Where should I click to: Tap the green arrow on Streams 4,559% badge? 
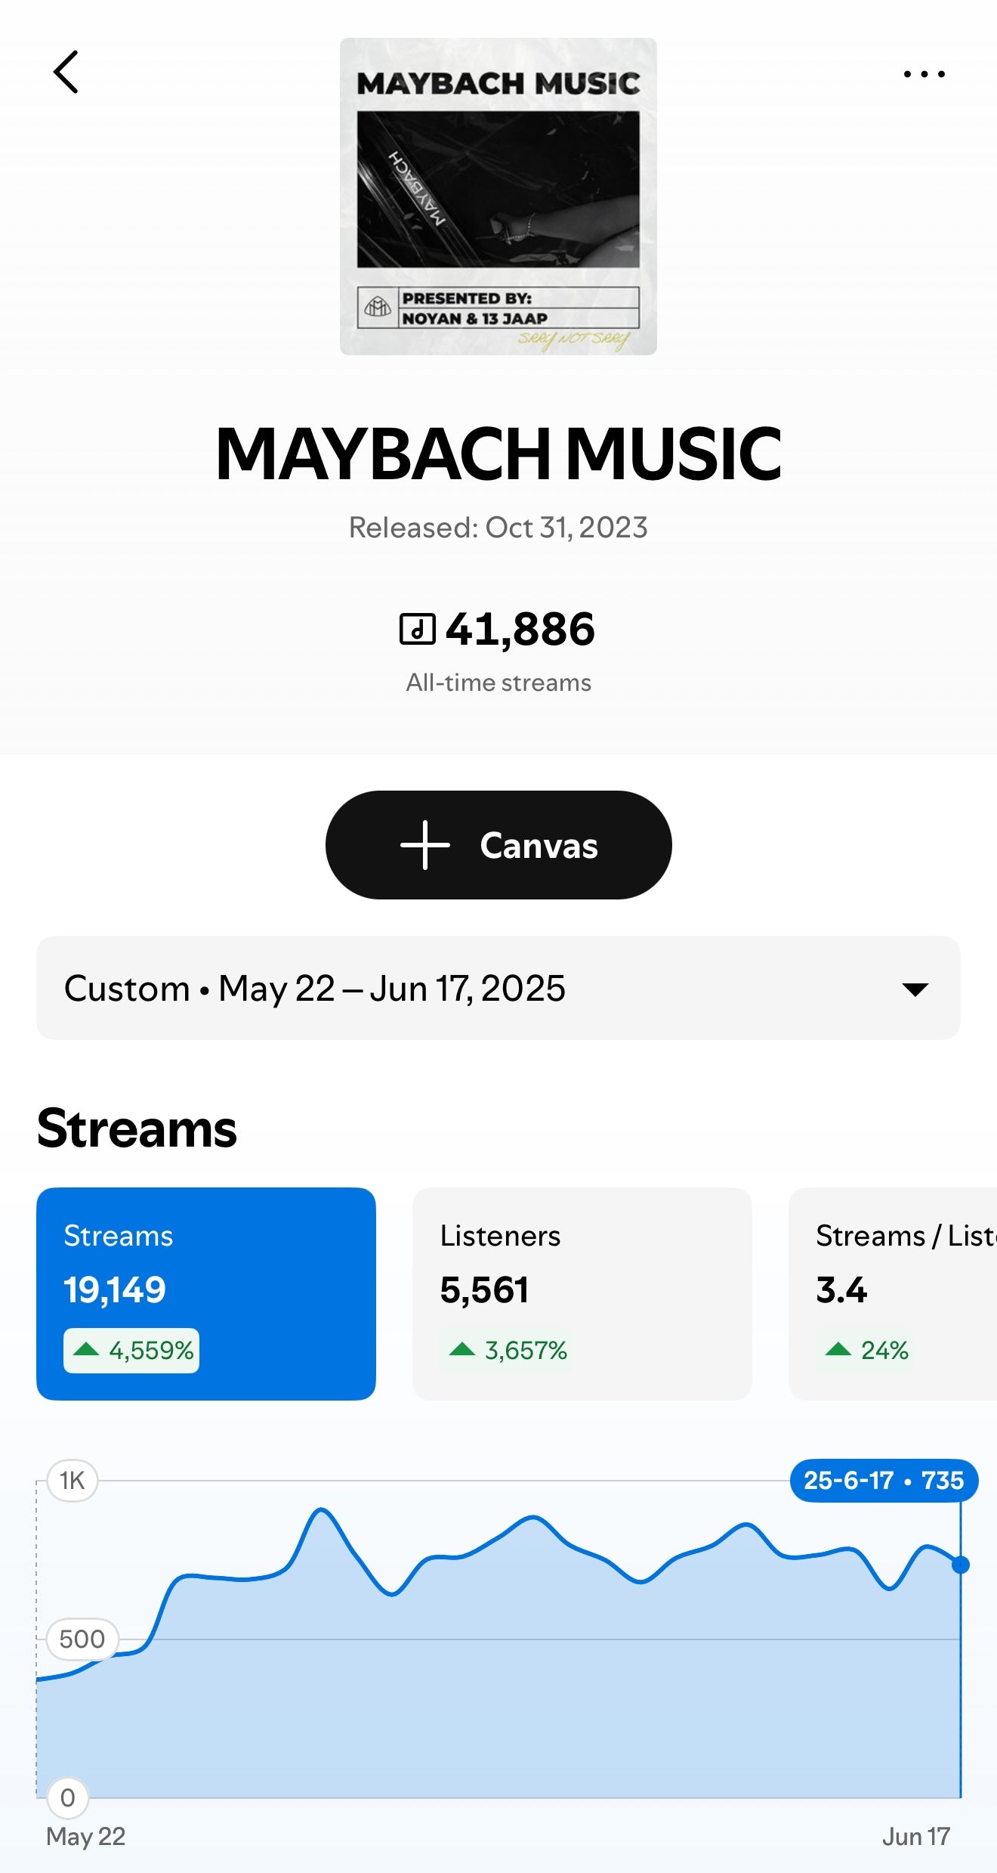coord(87,1349)
